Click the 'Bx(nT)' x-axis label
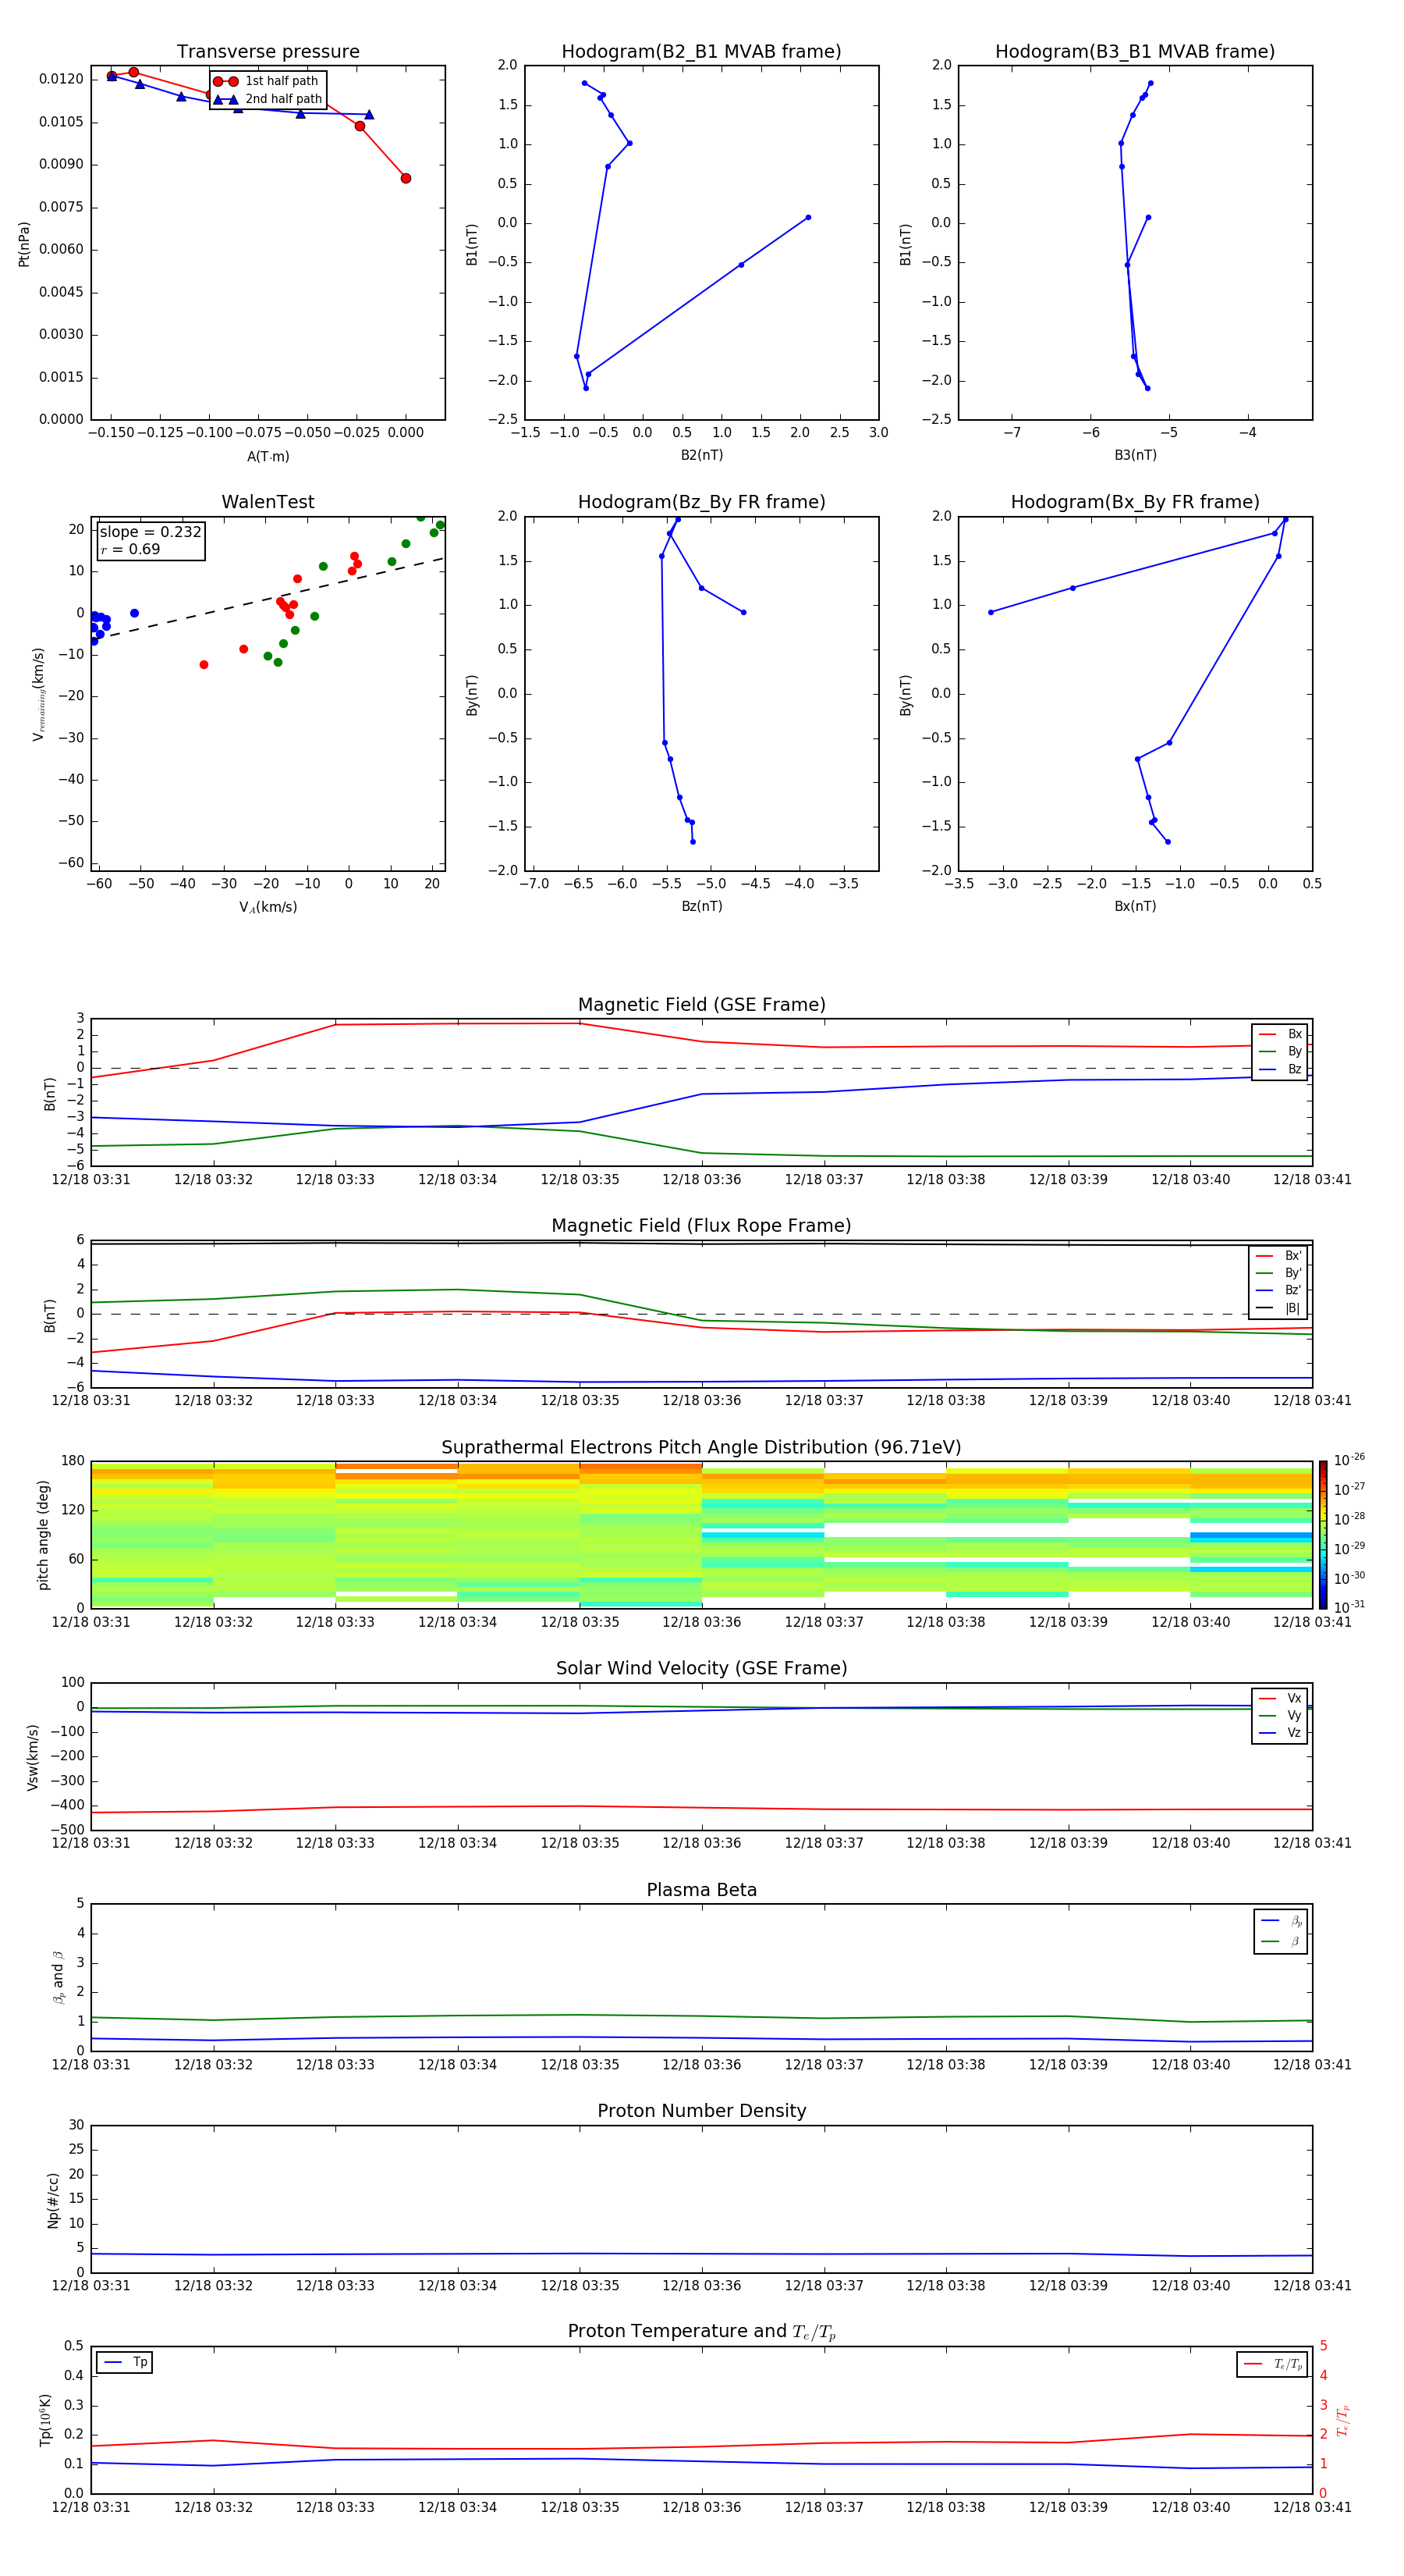 pyautogui.click(x=1135, y=906)
